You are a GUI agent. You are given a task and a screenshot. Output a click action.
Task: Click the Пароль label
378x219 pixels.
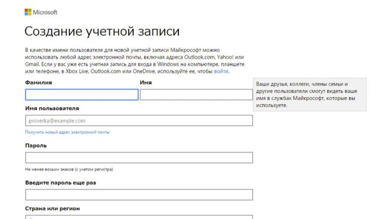point(36,145)
